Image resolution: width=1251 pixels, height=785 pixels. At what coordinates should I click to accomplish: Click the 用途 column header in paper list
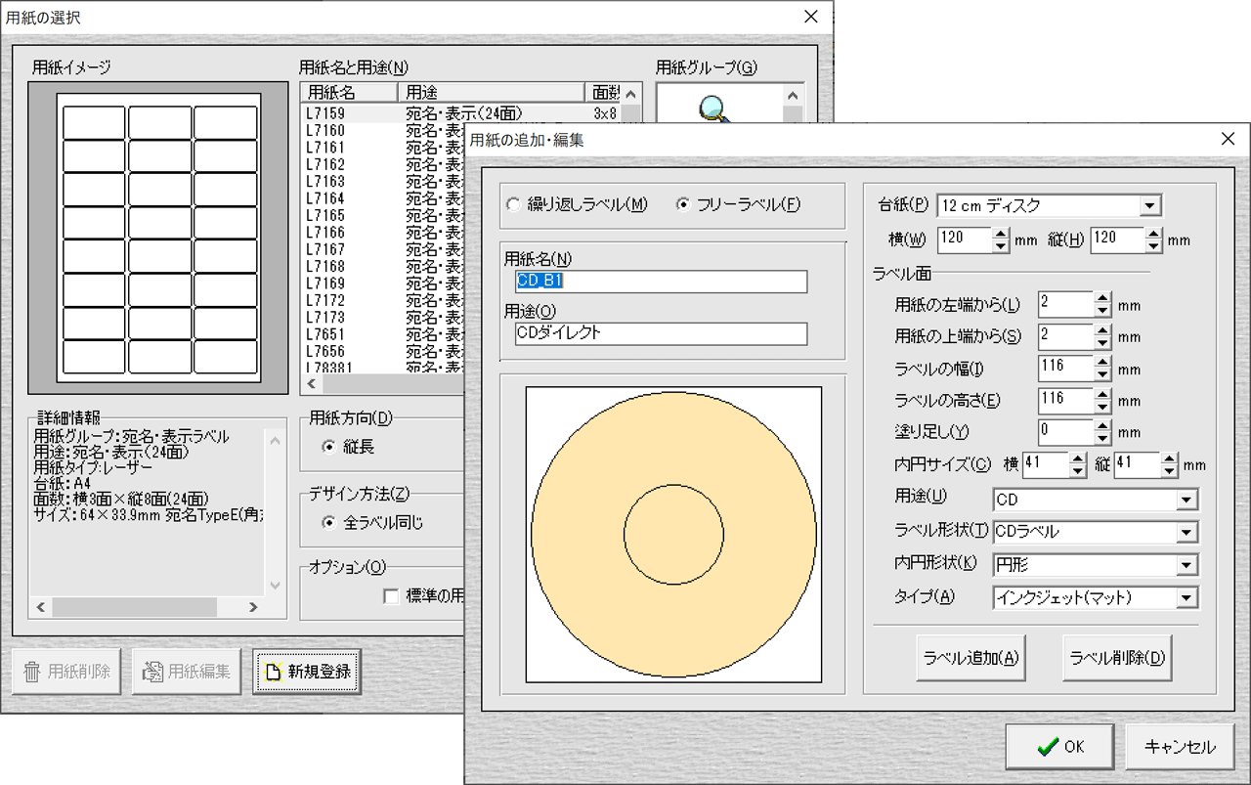point(492,93)
